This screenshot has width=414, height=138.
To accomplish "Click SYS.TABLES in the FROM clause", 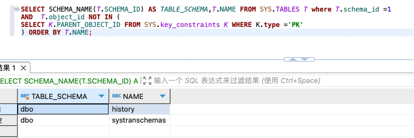I will point(279,10).
